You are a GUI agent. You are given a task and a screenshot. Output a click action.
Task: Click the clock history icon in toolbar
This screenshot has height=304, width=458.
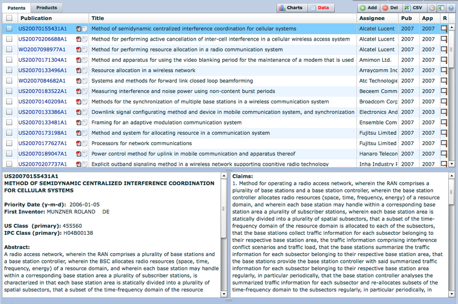[432, 8]
